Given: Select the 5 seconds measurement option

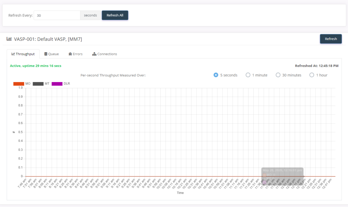Looking at the screenshot, I should pyautogui.click(x=216, y=75).
